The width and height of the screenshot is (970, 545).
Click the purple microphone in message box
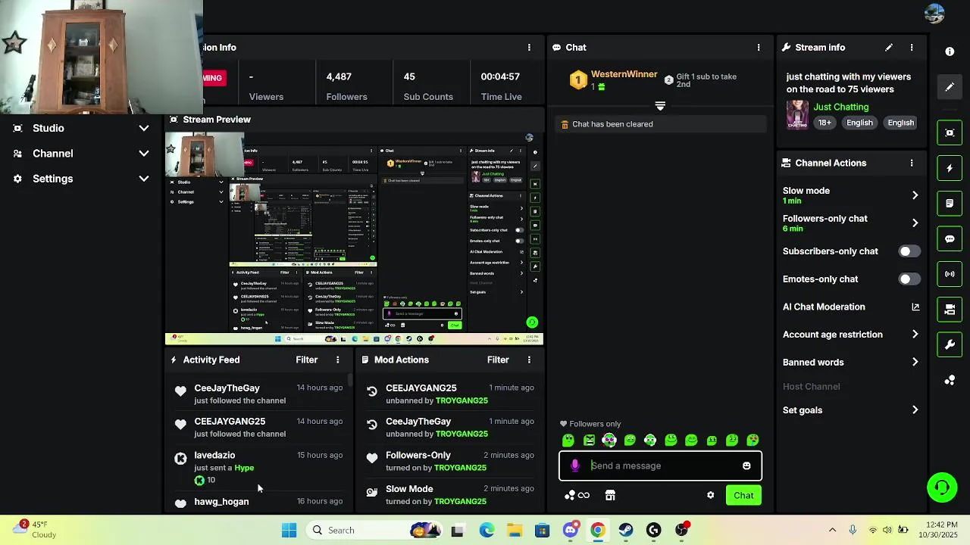click(x=575, y=466)
